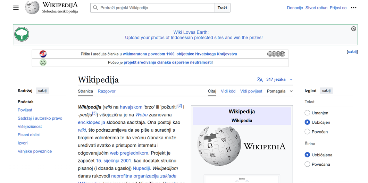Click the WikipedijA Slobodna enciklopedija wordmark
This screenshot has height=183, width=368.
60,8
